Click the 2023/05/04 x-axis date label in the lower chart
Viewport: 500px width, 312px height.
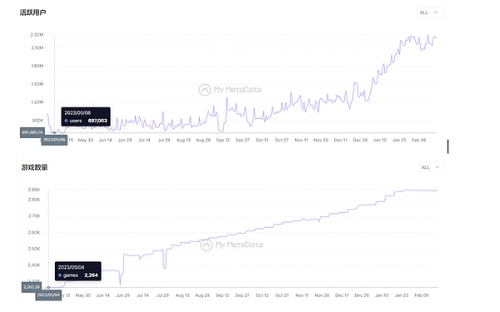click(x=48, y=295)
